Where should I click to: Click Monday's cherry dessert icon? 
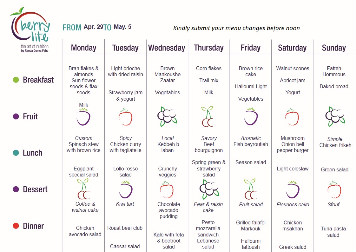[x=83, y=189]
